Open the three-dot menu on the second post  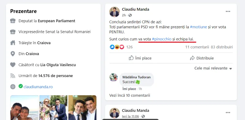pyautogui.click(x=228, y=113)
